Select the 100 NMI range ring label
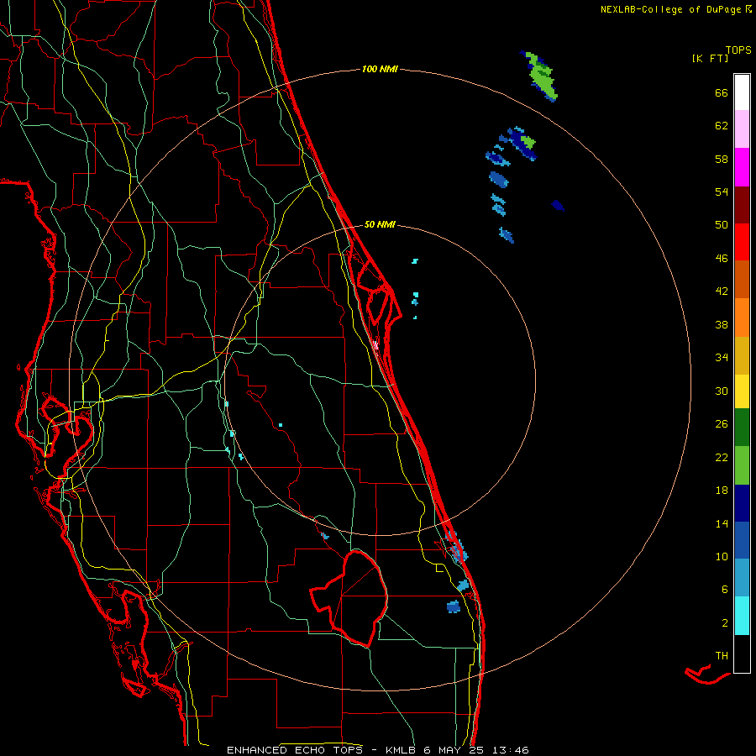This screenshot has width=756, height=756. coord(380,69)
